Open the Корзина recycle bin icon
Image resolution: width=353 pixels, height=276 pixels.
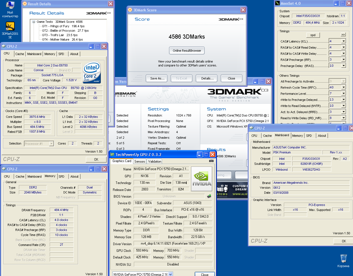(344, 261)
